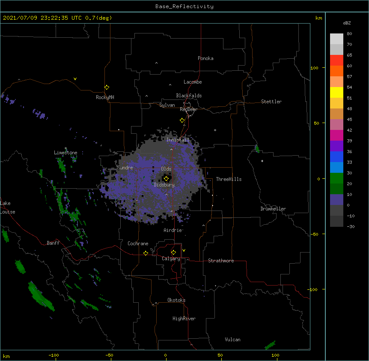Click the ThreeHills town label
The height and width of the screenshot is (361, 369).
click(x=229, y=179)
